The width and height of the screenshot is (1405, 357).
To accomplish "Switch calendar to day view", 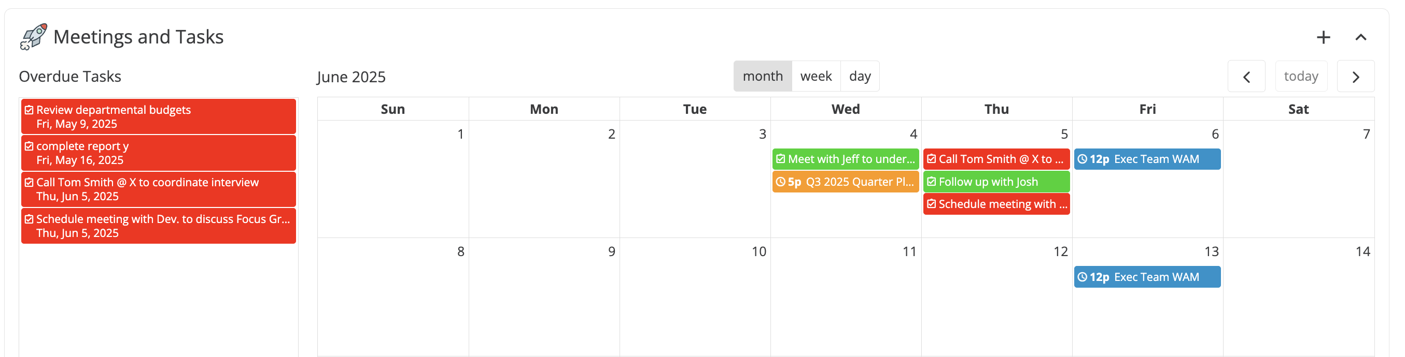I will tap(860, 76).
